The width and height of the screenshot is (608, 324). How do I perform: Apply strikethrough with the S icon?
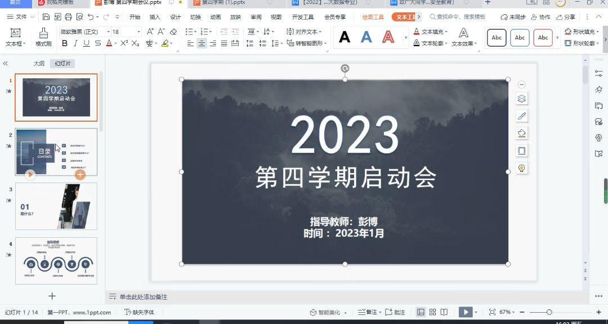pyautogui.click(x=97, y=43)
